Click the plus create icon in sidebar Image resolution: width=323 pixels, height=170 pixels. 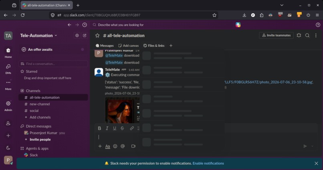coord(8,136)
